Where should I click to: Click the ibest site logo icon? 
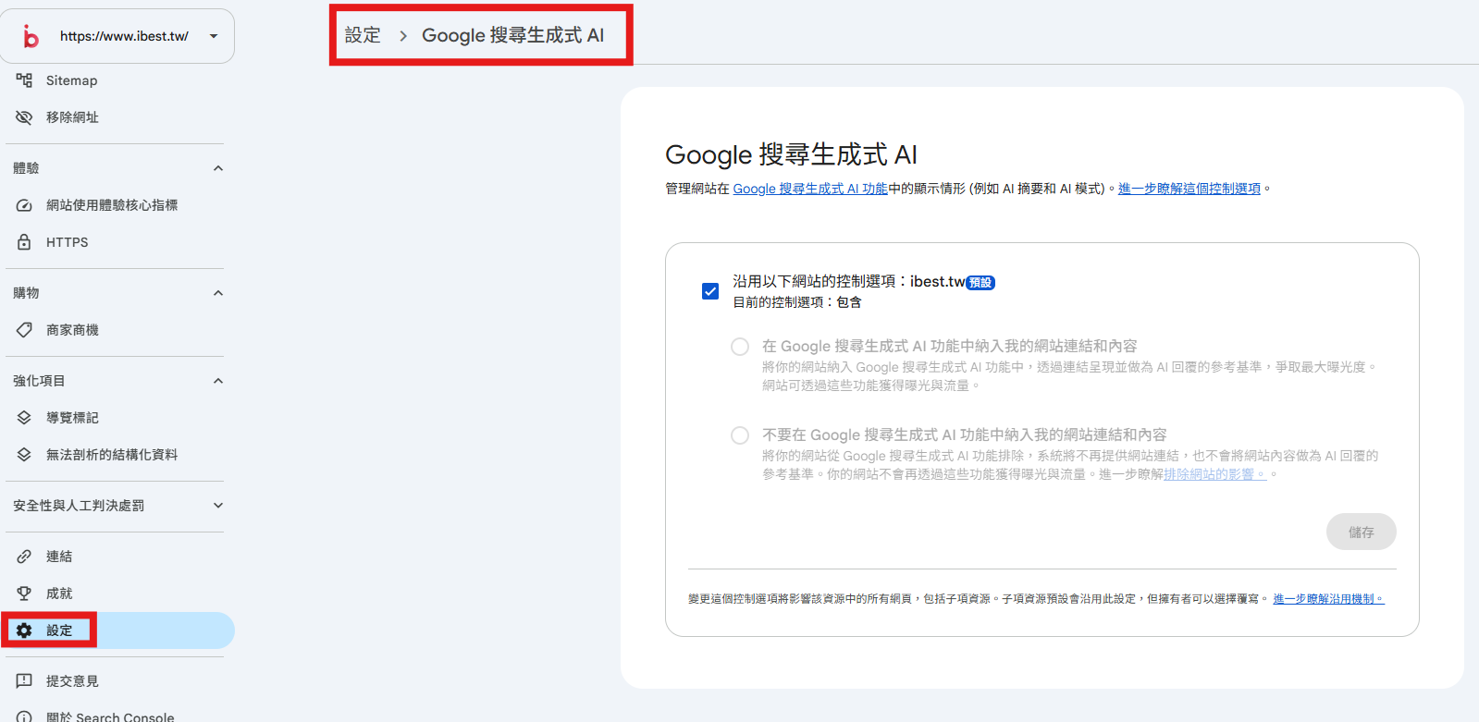coord(31,36)
